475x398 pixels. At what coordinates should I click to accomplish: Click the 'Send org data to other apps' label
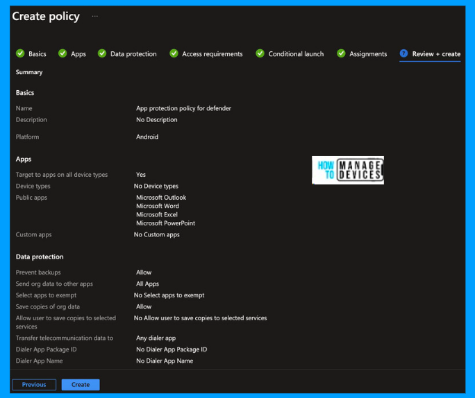point(54,284)
